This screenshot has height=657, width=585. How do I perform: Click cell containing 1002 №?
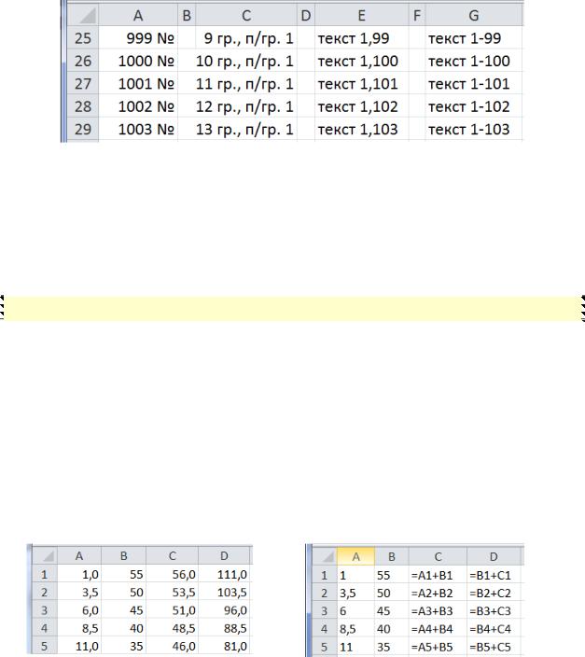[138, 106]
